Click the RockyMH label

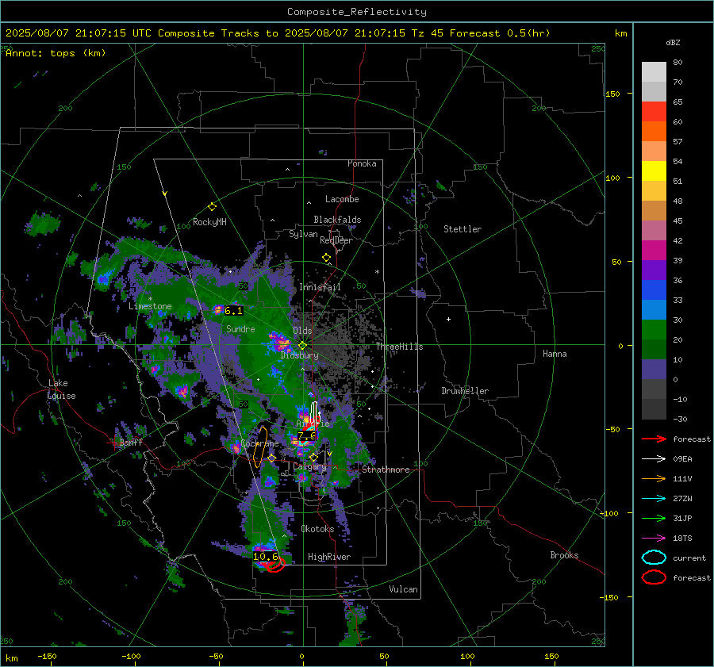[x=209, y=222]
